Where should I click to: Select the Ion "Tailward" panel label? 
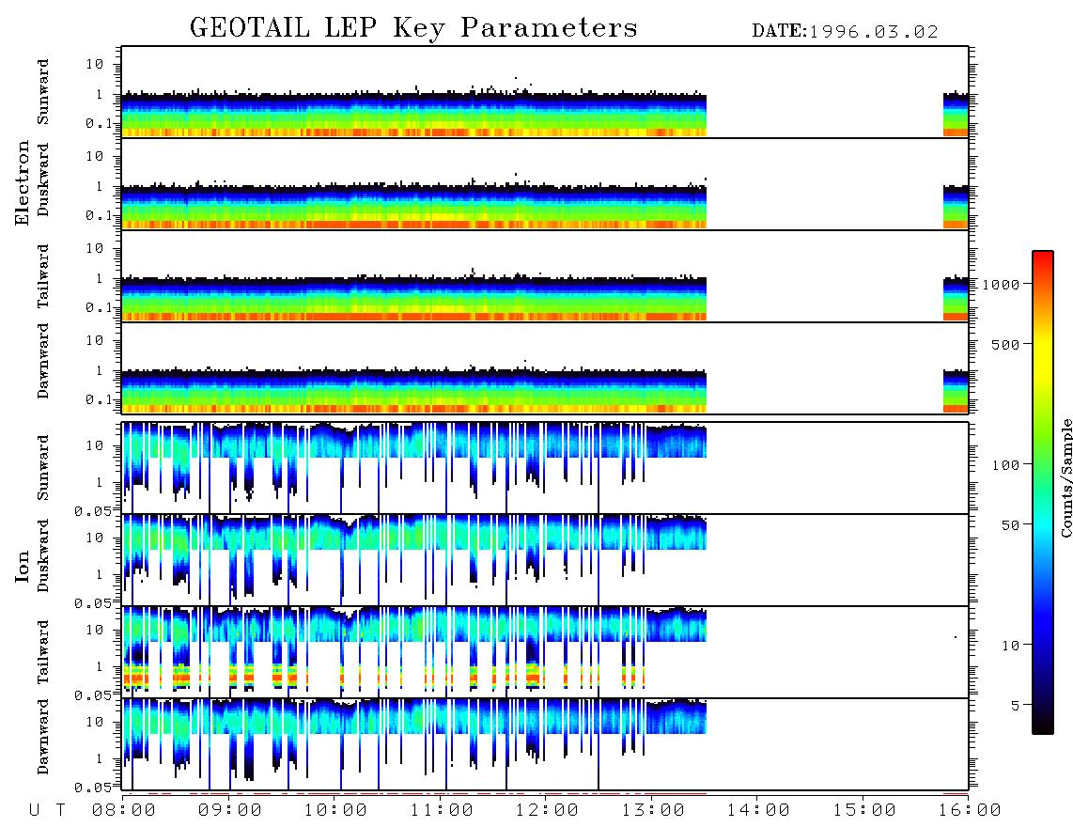click(43, 652)
